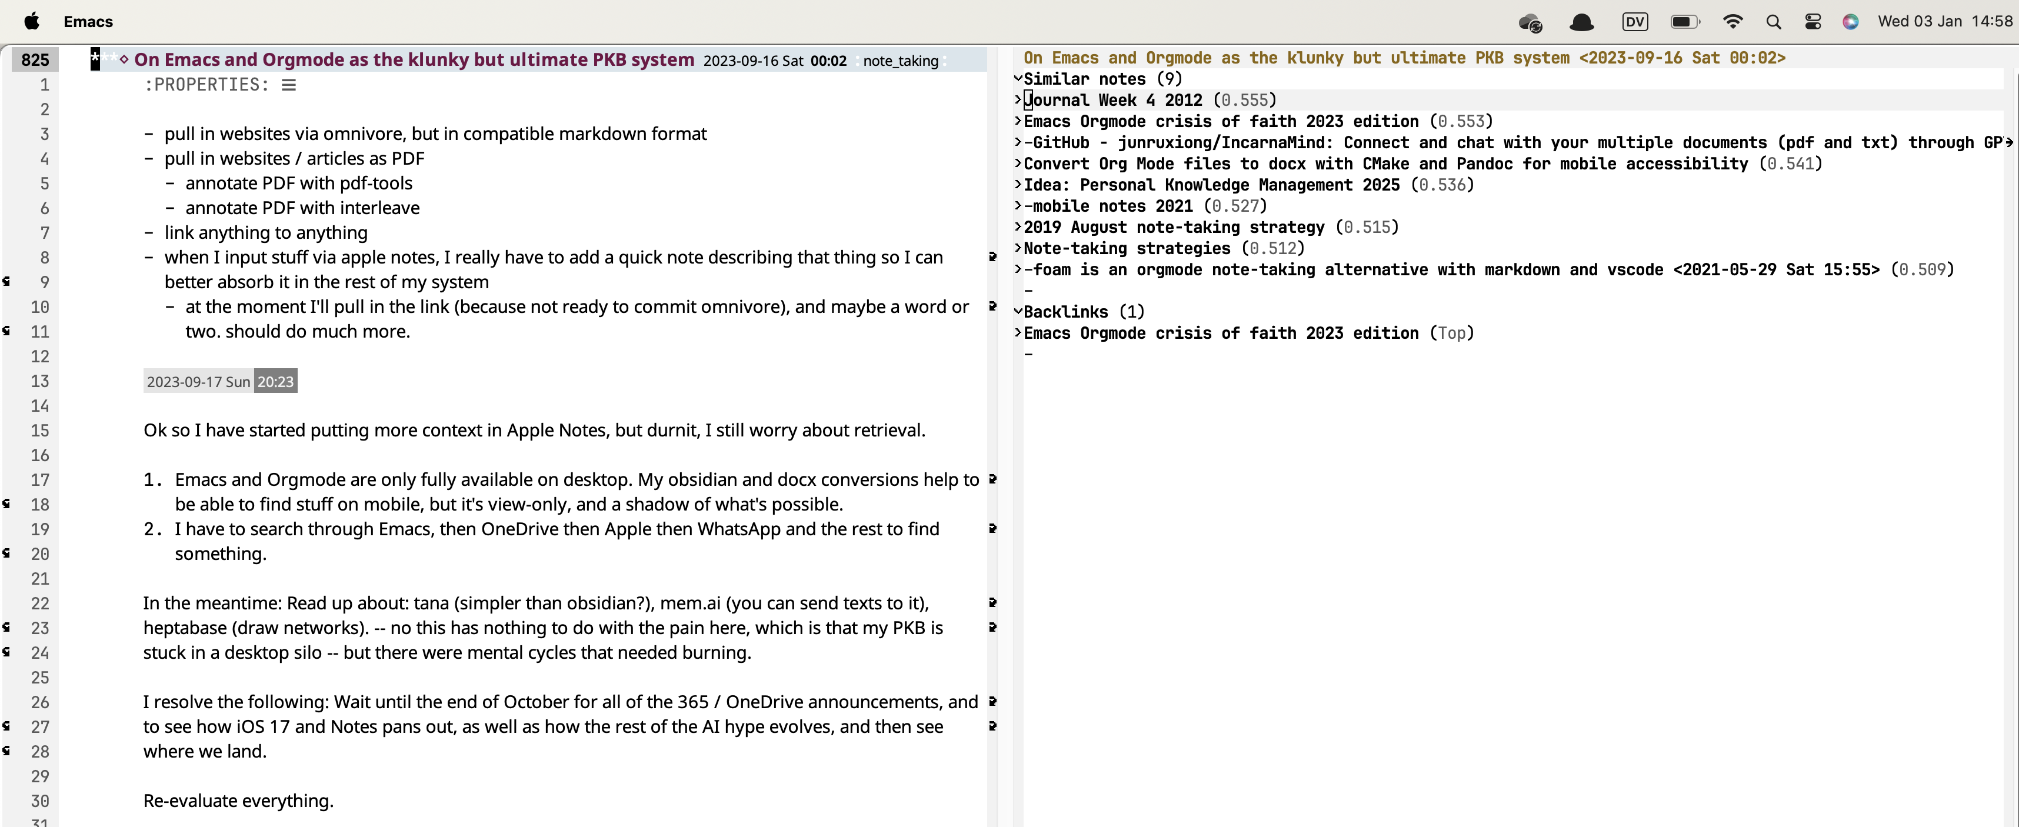The image size is (2019, 827).
Task: Collapse the Backlinks section
Action: [x=1017, y=311]
